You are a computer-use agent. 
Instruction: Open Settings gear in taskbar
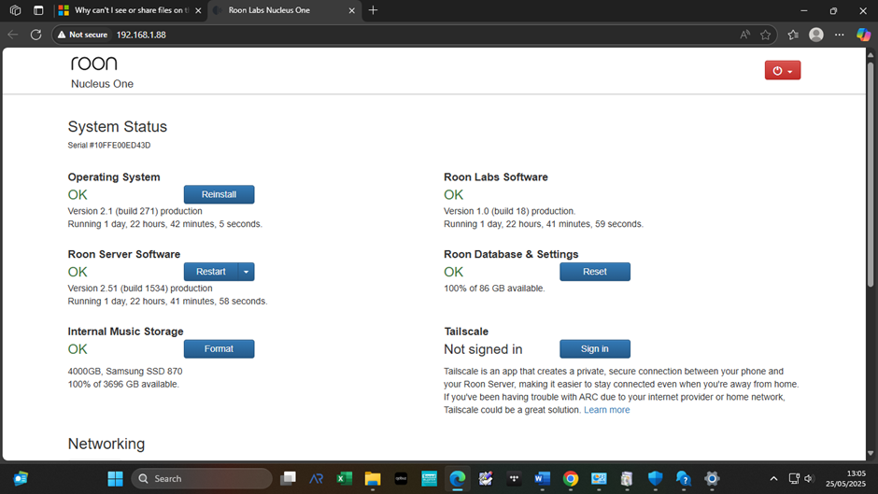(x=712, y=479)
